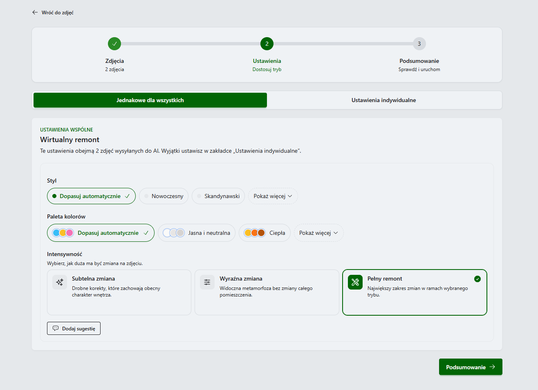Choose the Skandynawski style
This screenshot has width=538, height=390.
tap(218, 196)
